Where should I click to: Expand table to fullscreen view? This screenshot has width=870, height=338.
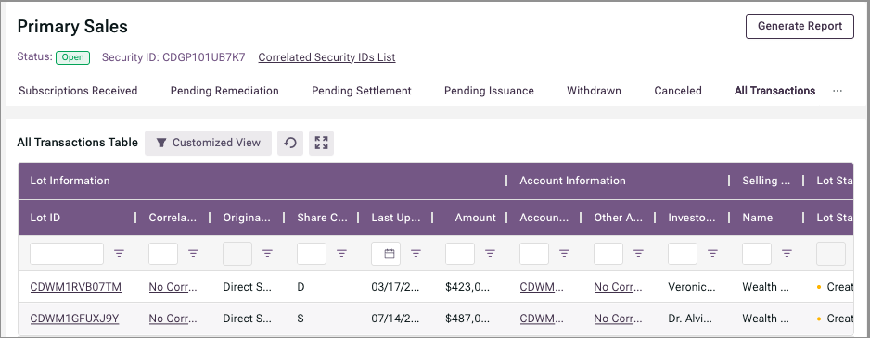321,143
